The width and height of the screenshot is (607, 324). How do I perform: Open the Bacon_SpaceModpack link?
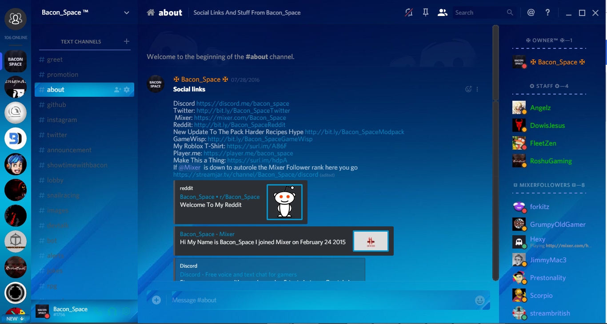[x=355, y=132]
